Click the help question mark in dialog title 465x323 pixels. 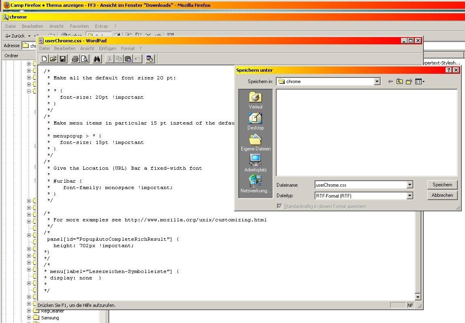pyautogui.click(x=449, y=70)
